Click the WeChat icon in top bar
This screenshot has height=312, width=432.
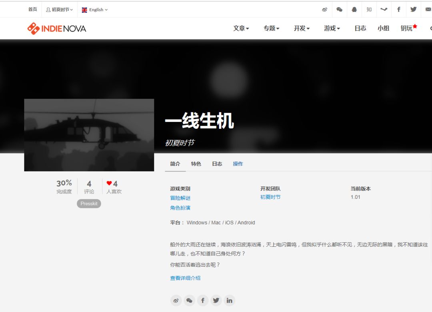point(340,10)
